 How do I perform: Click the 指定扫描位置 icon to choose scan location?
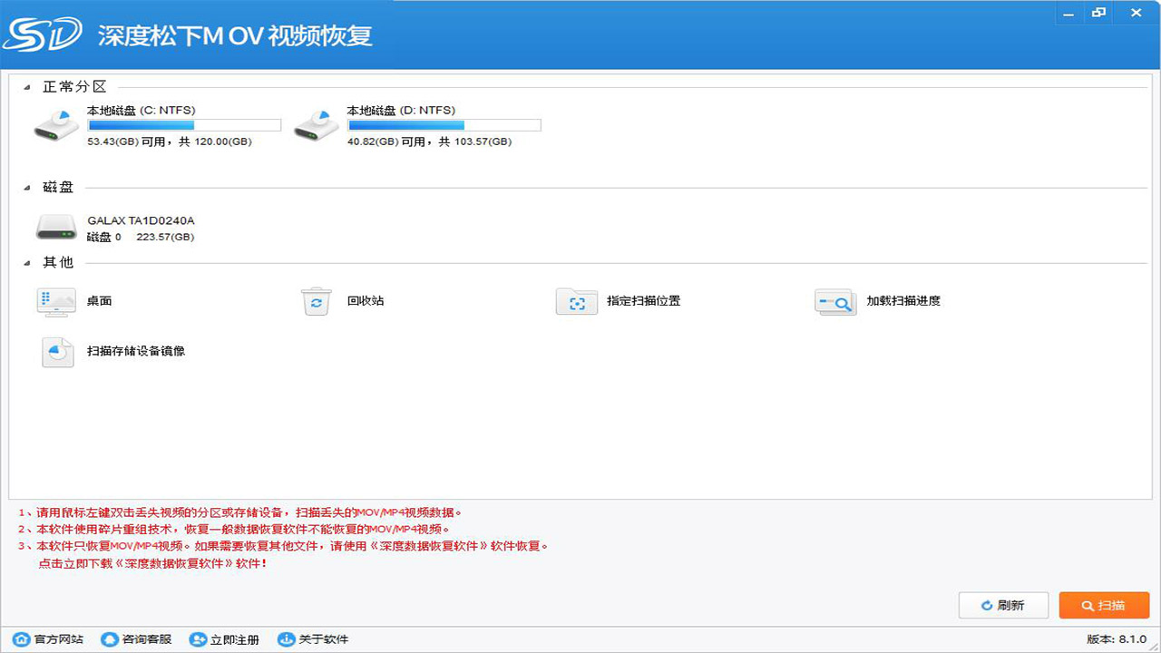tap(575, 301)
